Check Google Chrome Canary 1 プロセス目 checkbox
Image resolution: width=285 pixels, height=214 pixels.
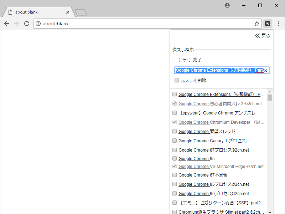pyautogui.click(x=175, y=141)
